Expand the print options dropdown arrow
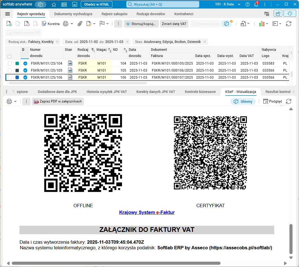Viewport: 299px width, 267px height. 72,24
